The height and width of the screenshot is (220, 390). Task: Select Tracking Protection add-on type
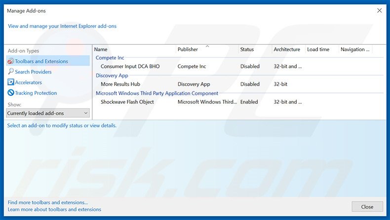tap(36, 93)
